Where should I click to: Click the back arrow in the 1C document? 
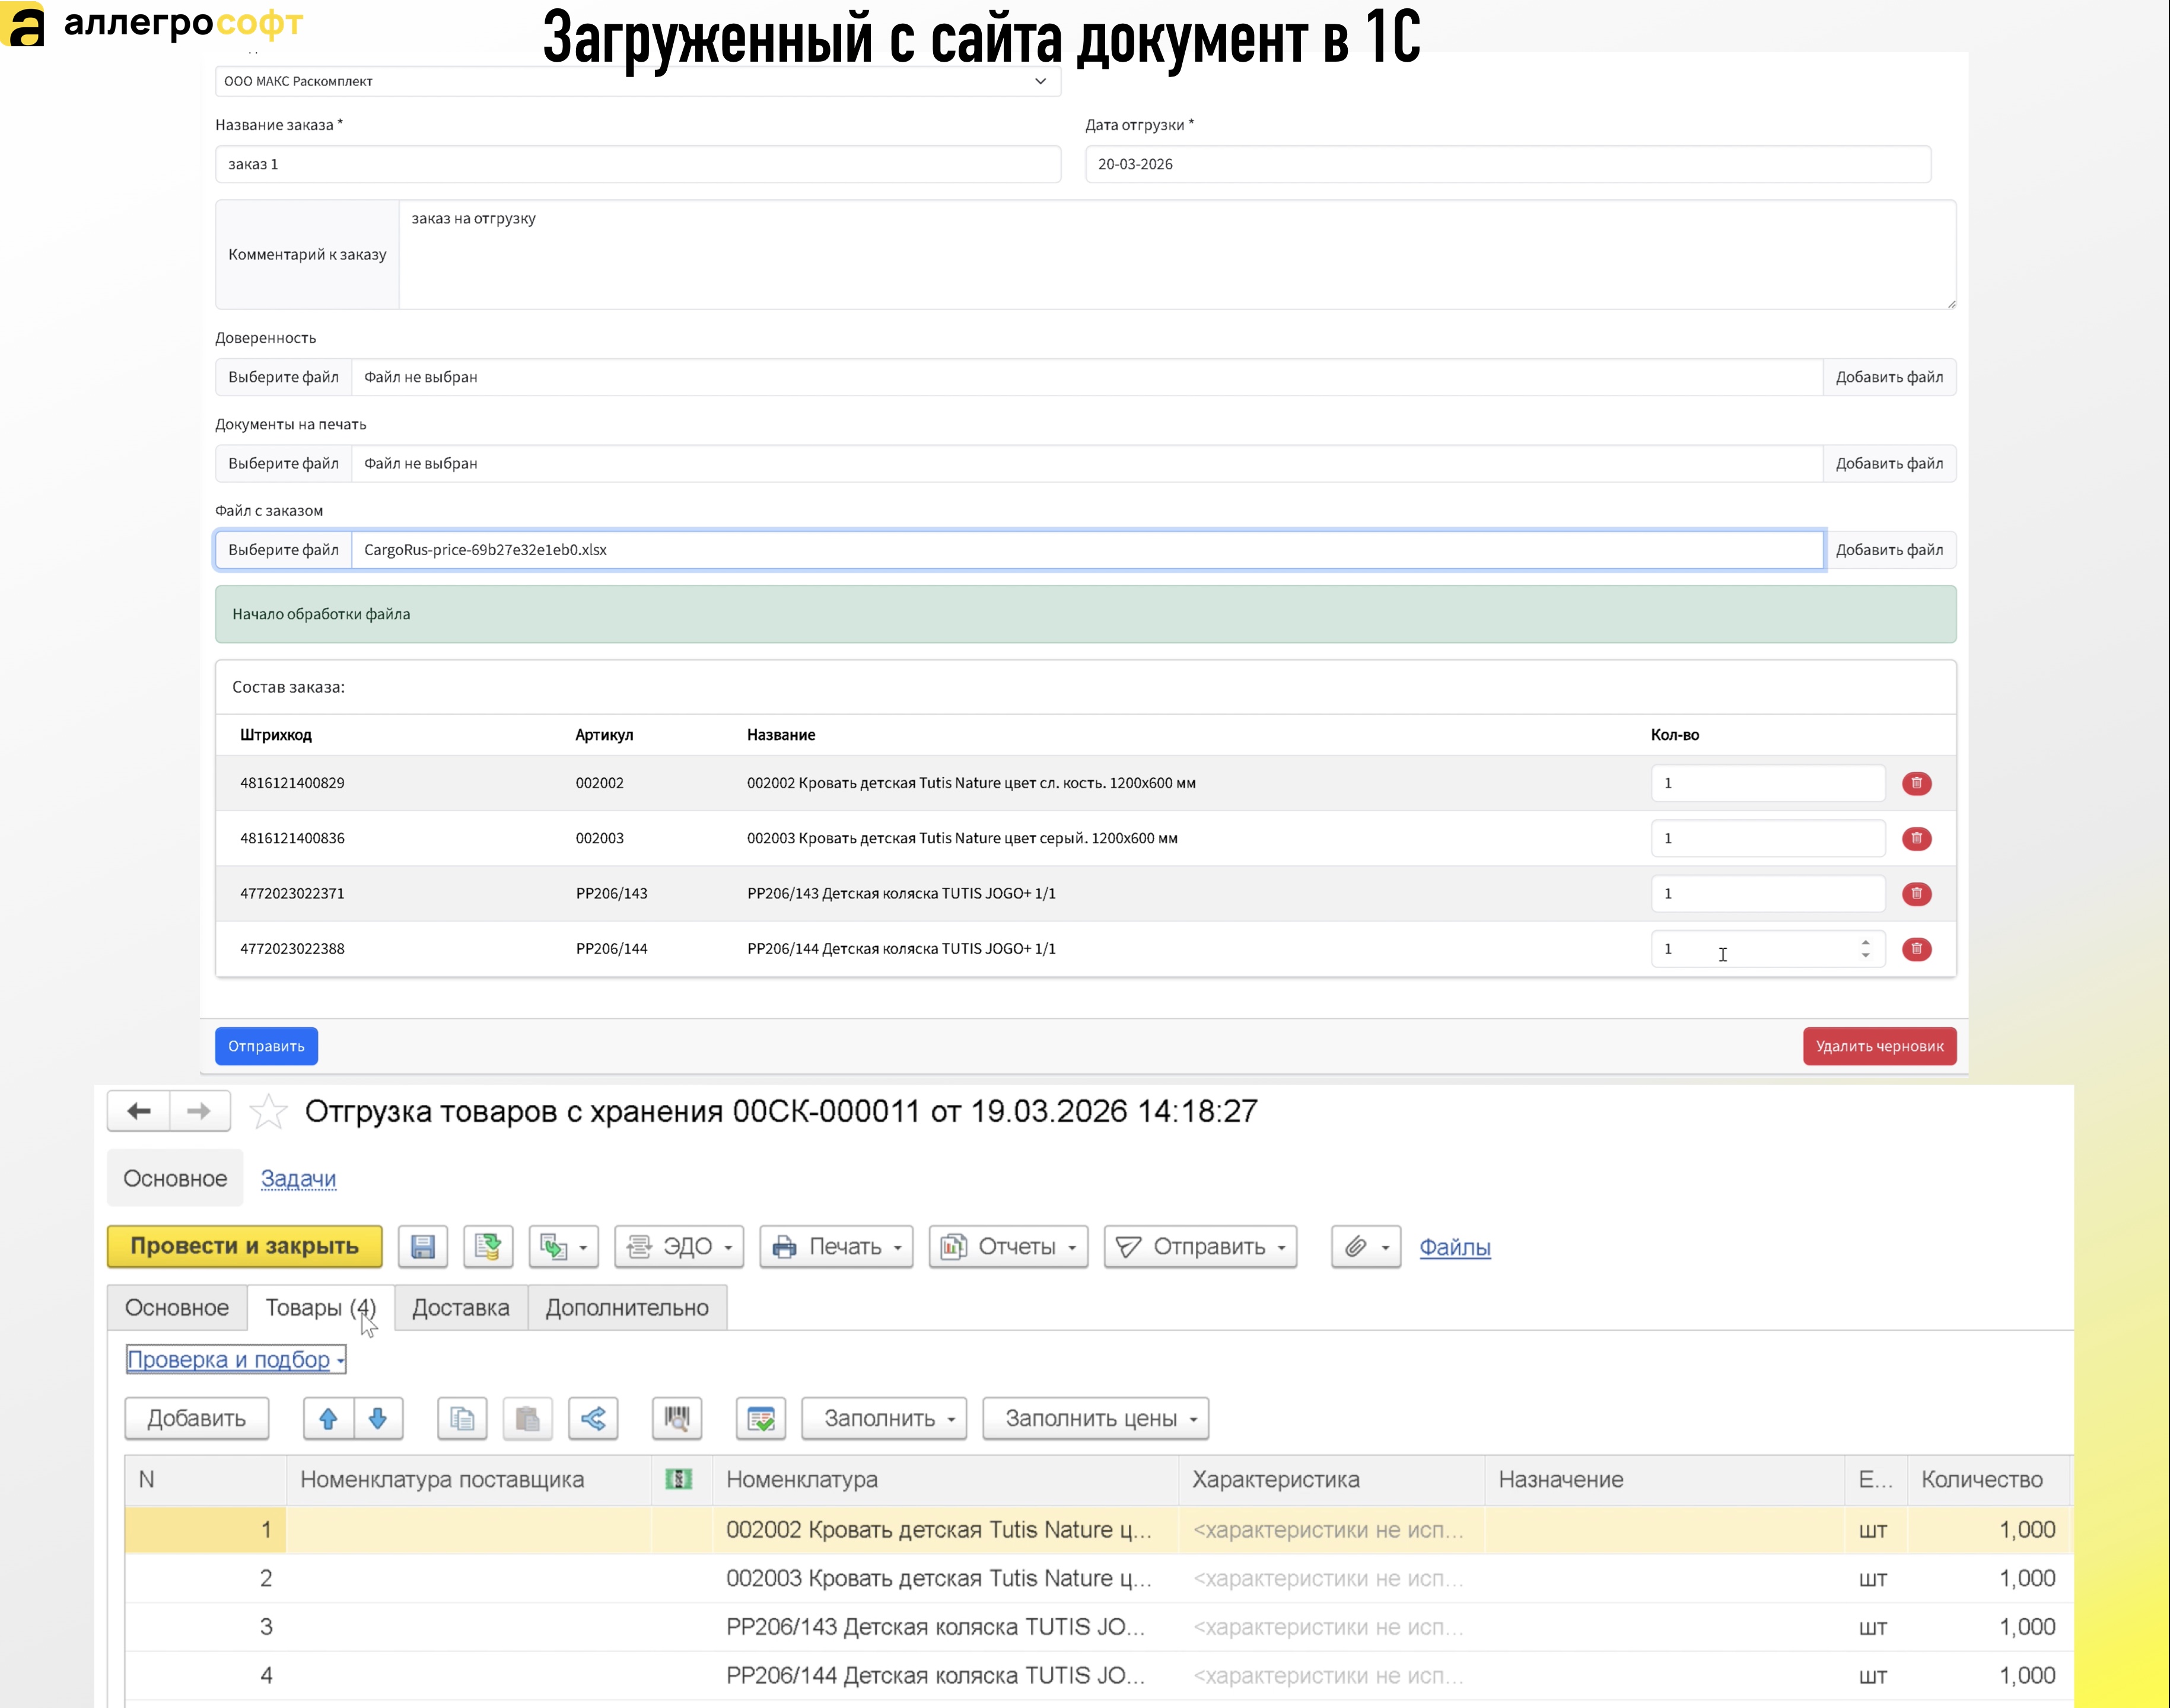tap(139, 1111)
